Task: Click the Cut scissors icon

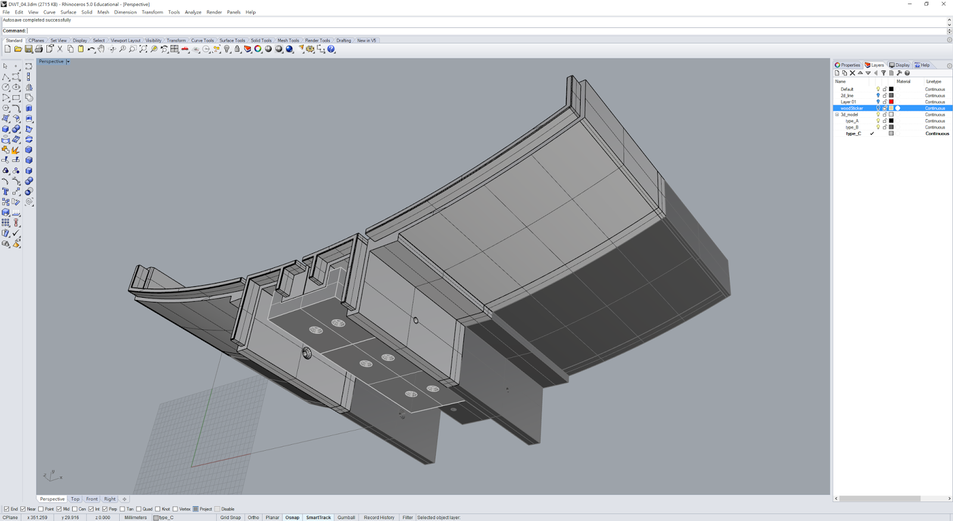Action: (x=60, y=49)
